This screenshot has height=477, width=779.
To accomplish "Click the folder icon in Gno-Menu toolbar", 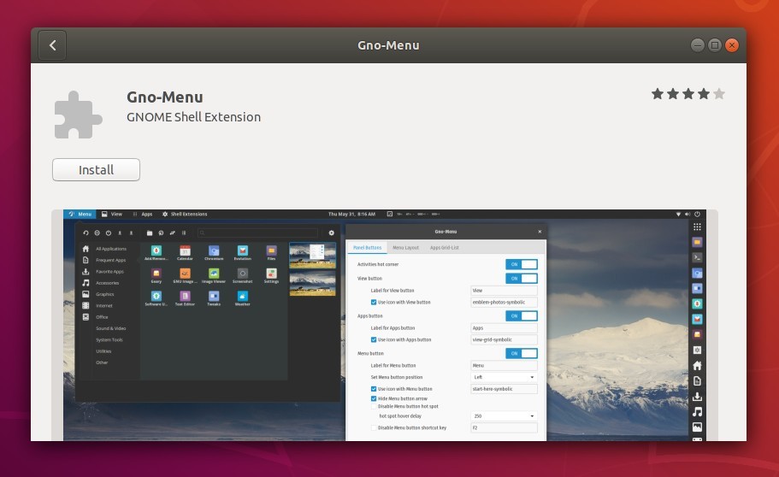I will [149, 233].
